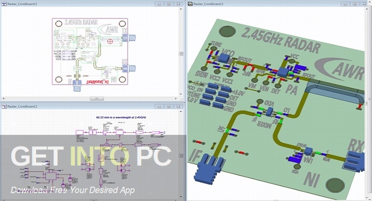Click vertical scrollbar thumb in Radar_CoreBoard:1
The width and height of the screenshot is (372, 201).
tap(181, 53)
